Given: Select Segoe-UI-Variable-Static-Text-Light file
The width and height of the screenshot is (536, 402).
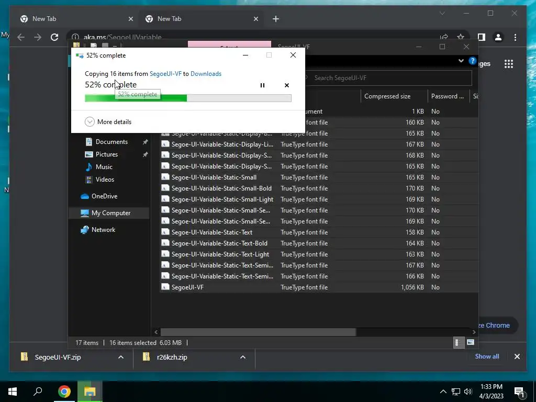Looking at the screenshot, I should (220, 254).
